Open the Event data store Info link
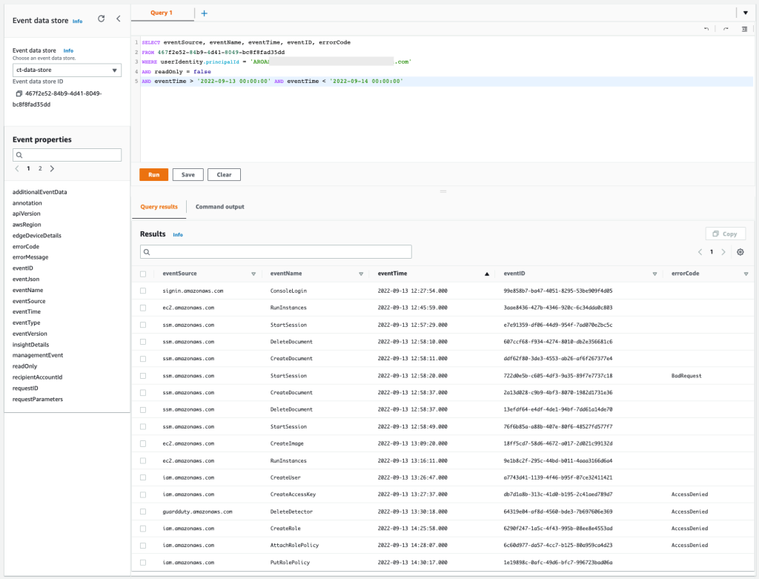Viewport: 759px width, 579px height. tap(77, 21)
